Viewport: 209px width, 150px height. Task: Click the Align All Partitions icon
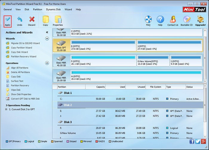(8, 68)
